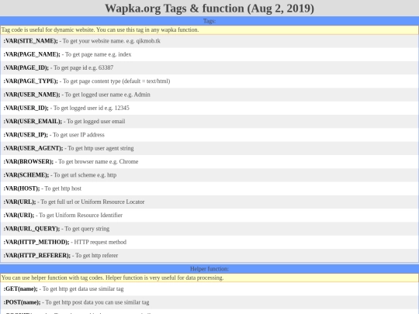Image resolution: width=419 pixels, height=314 pixels.
Task: Select the :POST(name); function text
Action: (x=22, y=302)
